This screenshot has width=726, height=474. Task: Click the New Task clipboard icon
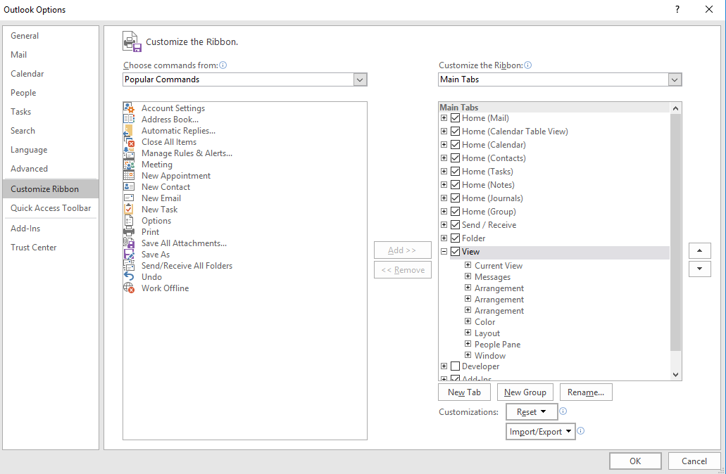(x=129, y=210)
